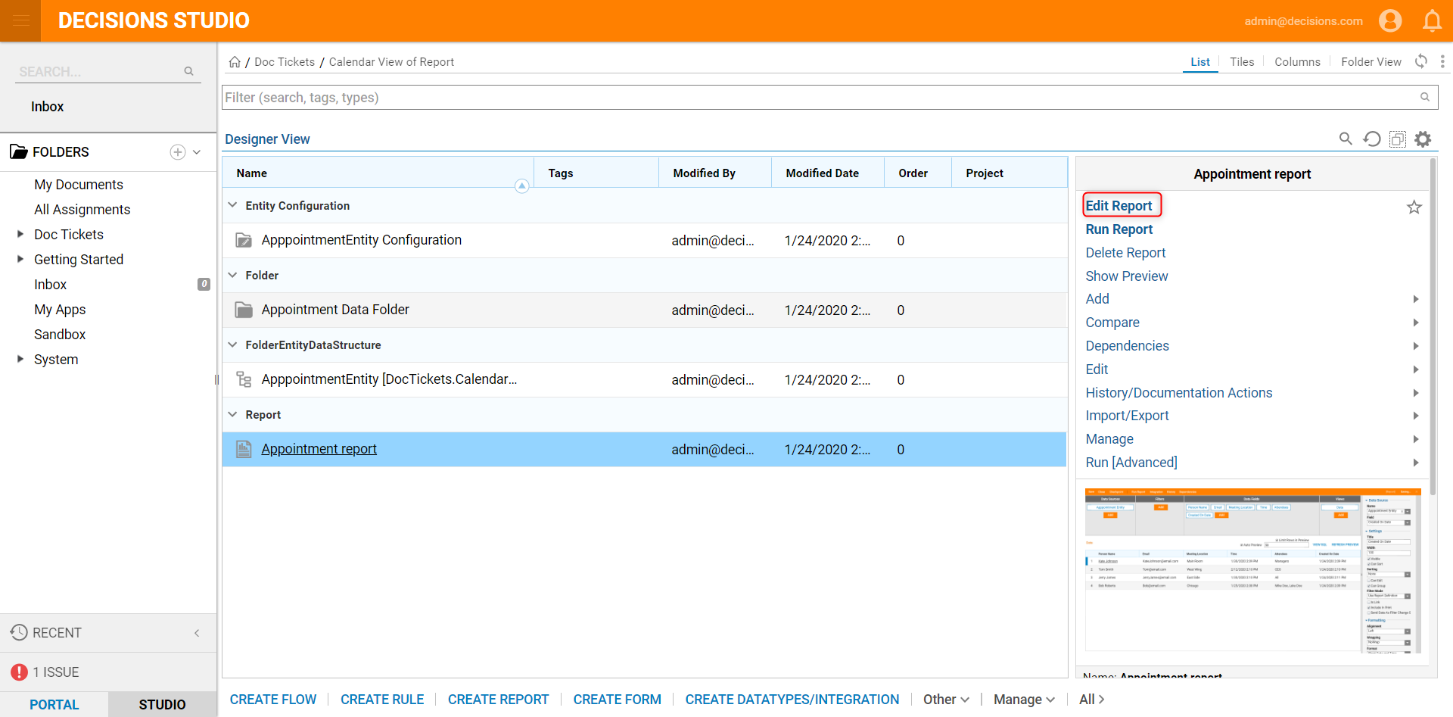Click the AppointmentEntity Configuration folder icon
1453x717 pixels.
[244, 240]
